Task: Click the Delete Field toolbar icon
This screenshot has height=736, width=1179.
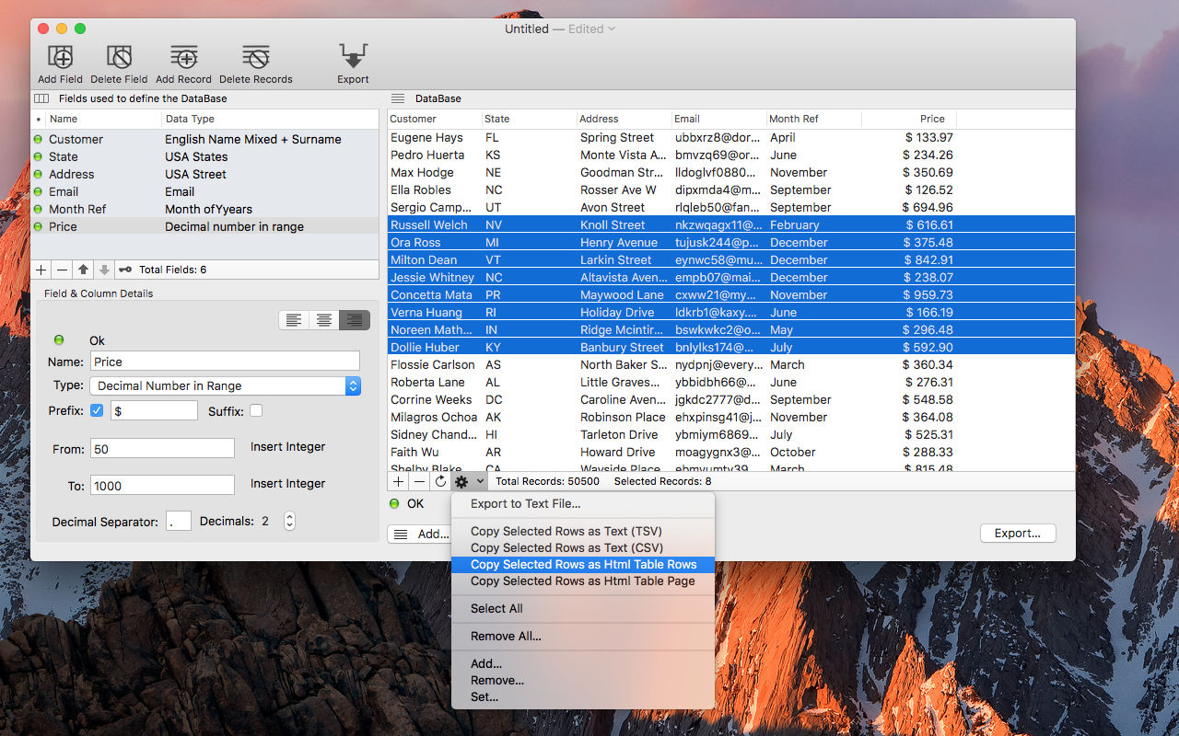Action: (x=119, y=57)
